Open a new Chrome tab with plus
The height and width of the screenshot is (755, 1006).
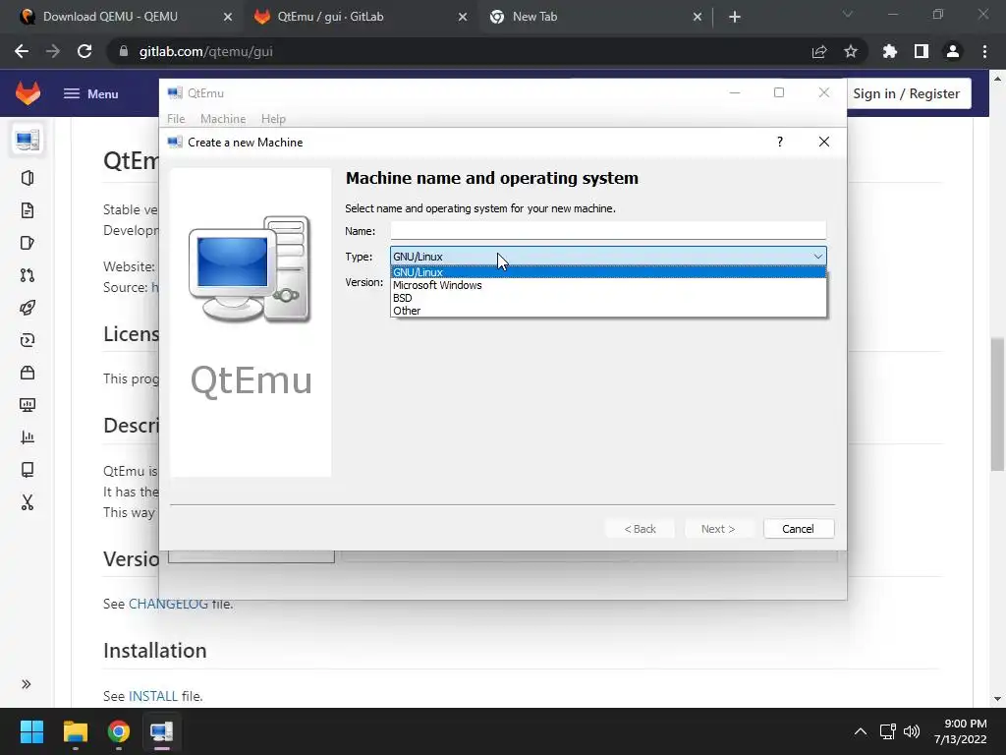[x=735, y=18]
